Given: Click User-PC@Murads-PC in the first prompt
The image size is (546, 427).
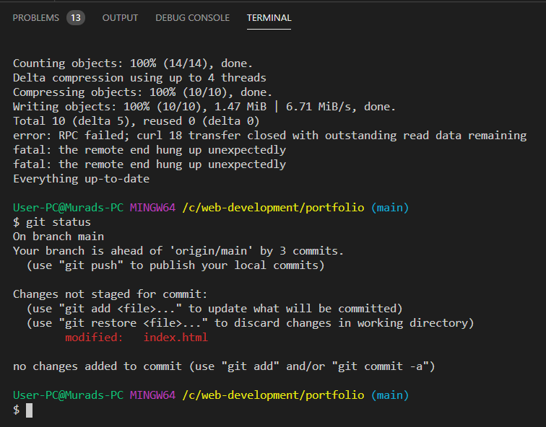Looking at the screenshot, I should pyautogui.click(x=68, y=208).
